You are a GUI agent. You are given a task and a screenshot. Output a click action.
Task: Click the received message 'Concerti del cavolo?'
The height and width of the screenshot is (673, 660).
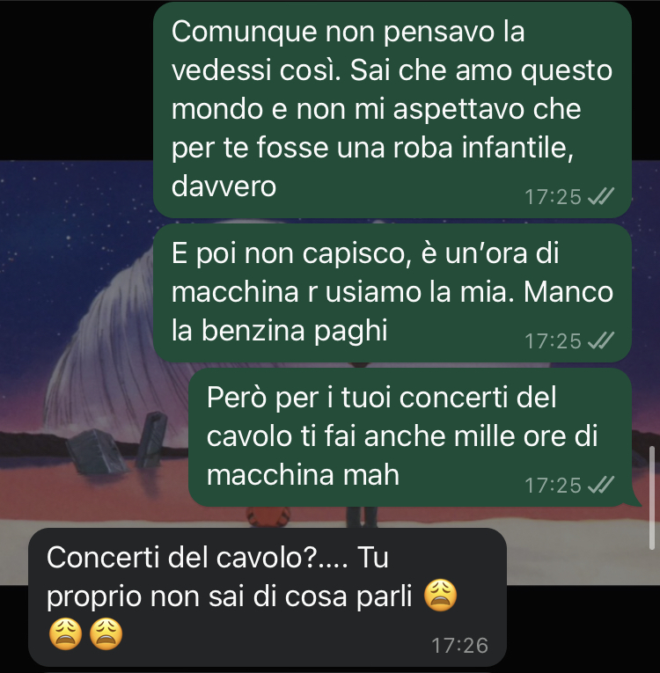coord(268,597)
